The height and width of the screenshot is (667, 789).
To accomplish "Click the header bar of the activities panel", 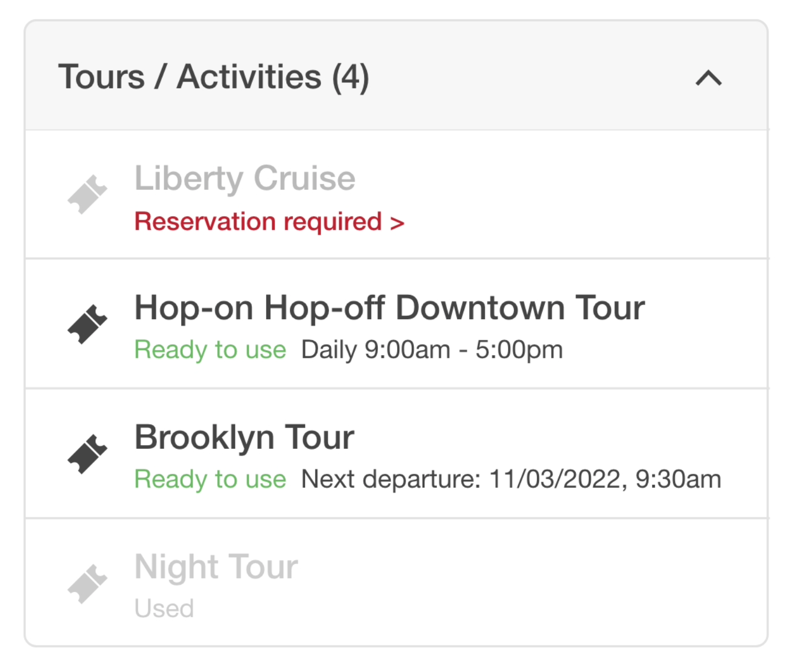I will [x=396, y=76].
